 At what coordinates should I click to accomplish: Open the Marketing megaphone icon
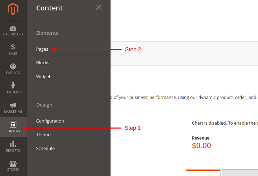[13, 105]
